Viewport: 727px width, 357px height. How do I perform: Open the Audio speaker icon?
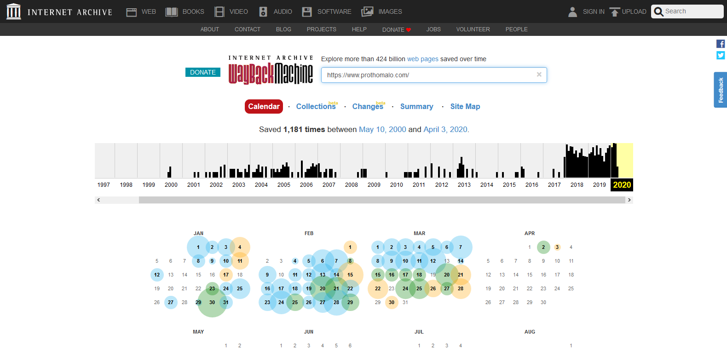pyautogui.click(x=263, y=12)
